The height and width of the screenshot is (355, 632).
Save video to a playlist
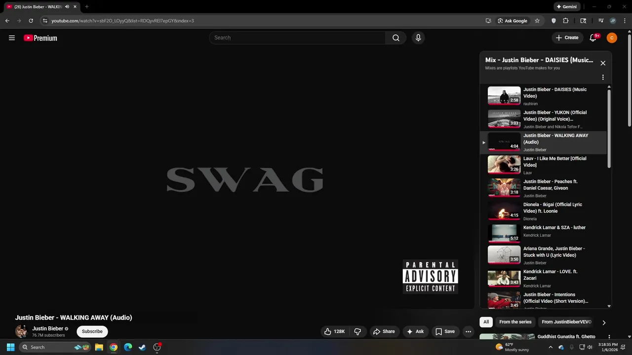445,331
